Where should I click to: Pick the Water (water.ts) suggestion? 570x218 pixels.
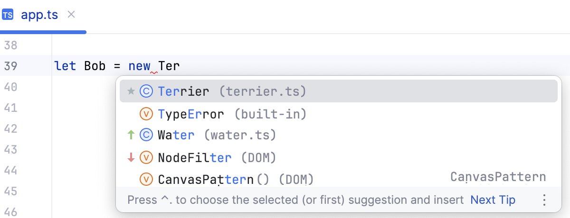click(x=217, y=136)
